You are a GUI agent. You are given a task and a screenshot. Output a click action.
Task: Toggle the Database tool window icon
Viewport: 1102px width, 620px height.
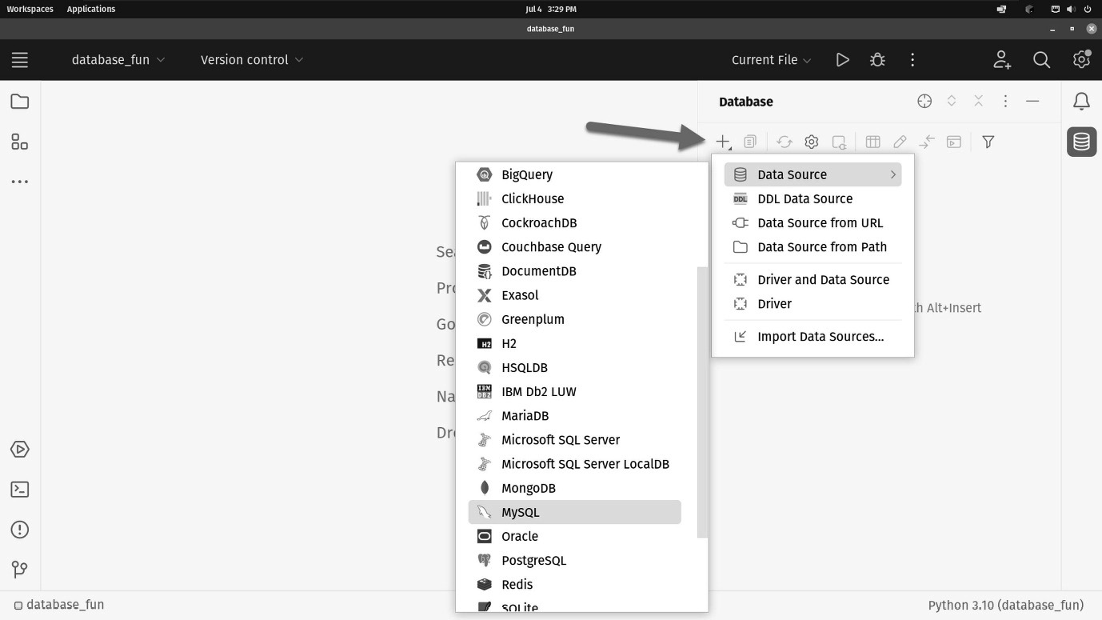(x=1081, y=142)
